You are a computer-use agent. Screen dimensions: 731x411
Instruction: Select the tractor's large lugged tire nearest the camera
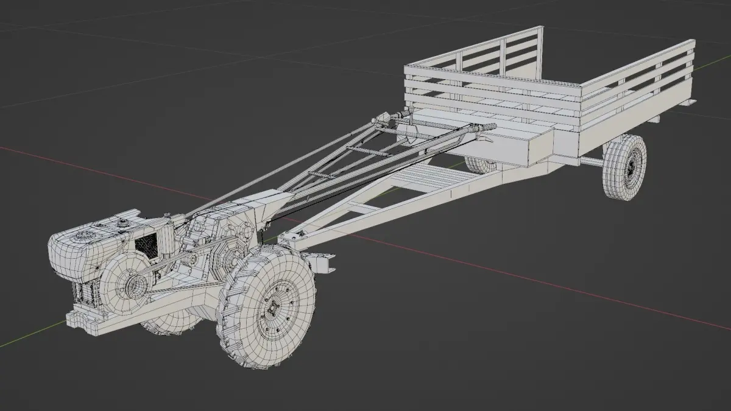(266, 306)
